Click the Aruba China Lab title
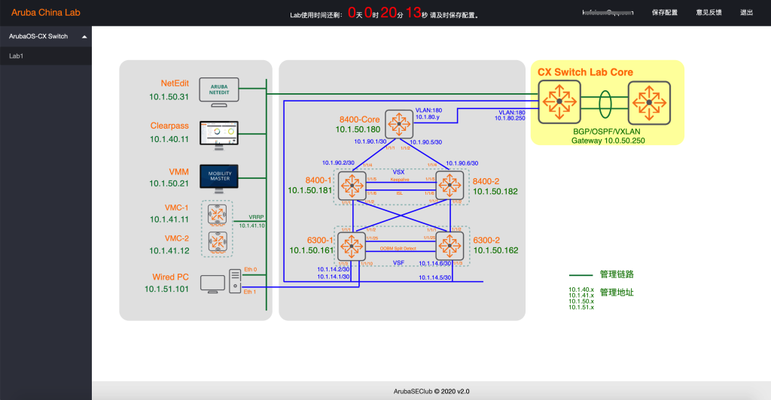Image resolution: width=771 pixels, height=400 pixels. click(45, 13)
